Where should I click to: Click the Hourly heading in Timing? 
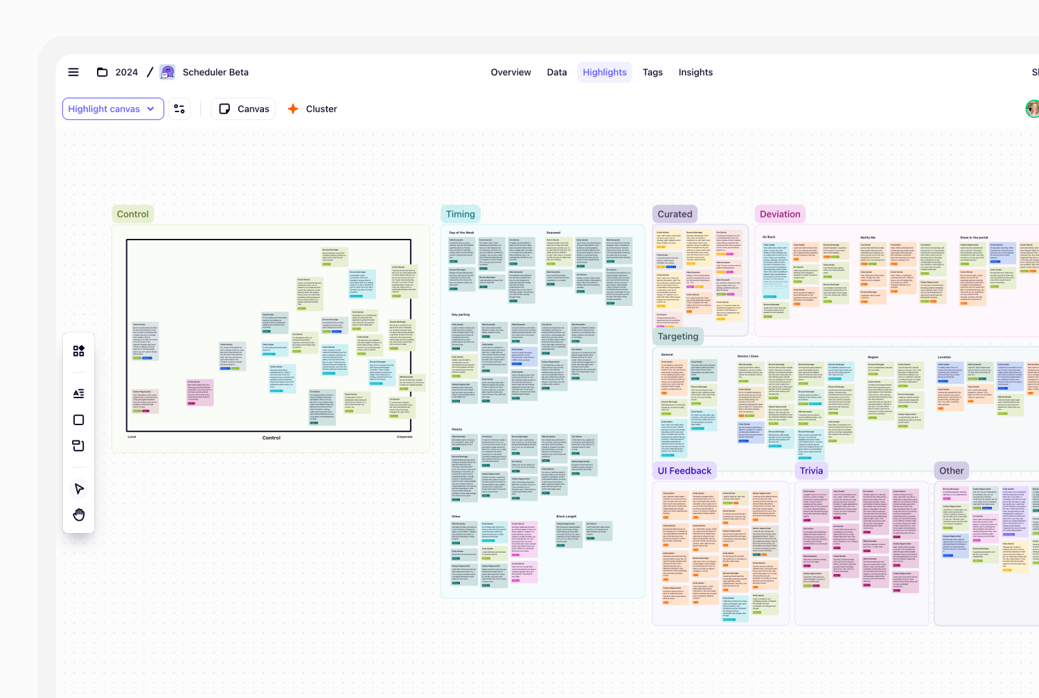(x=457, y=429)
